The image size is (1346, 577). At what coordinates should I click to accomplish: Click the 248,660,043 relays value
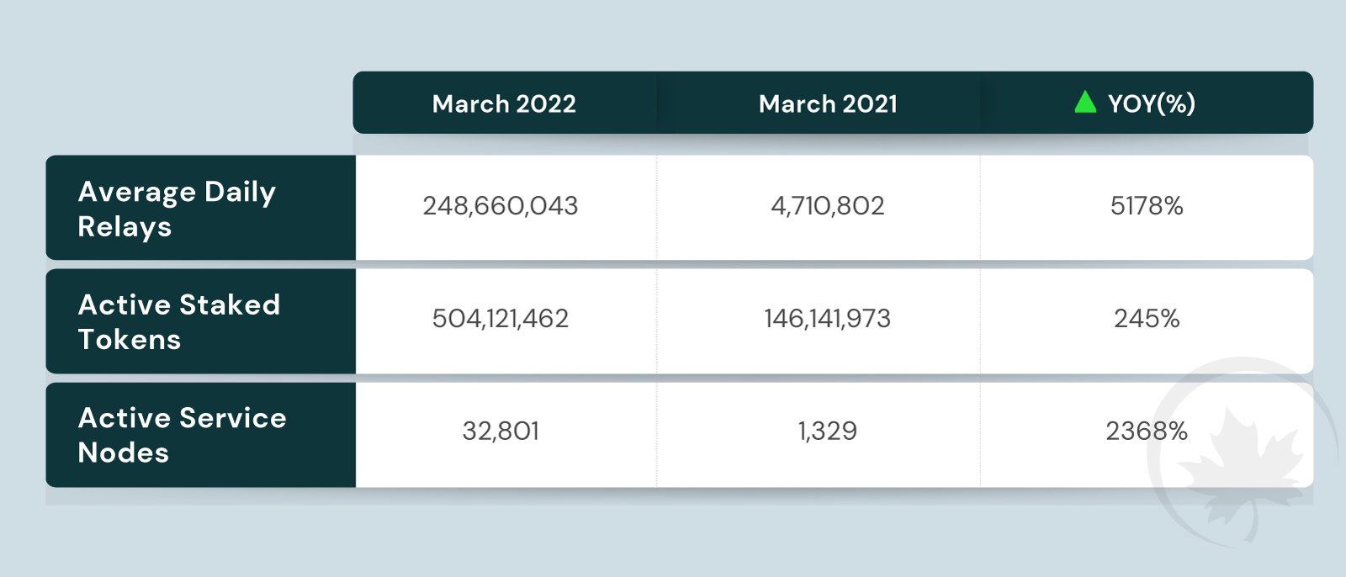501,206
